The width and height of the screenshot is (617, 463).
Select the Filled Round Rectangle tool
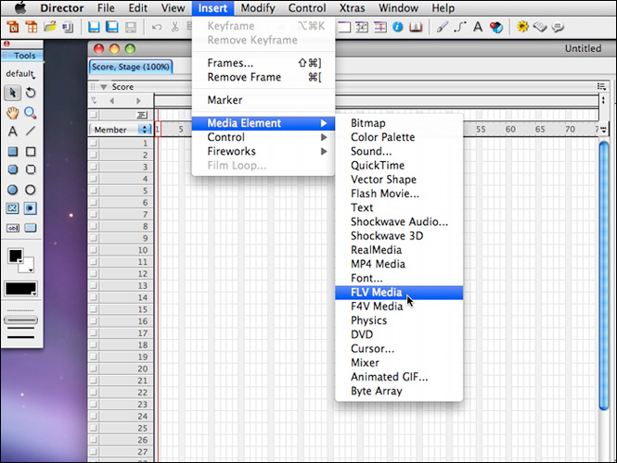(13, 169)
